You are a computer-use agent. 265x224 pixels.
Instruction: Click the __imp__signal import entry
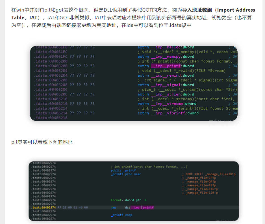coord(168,85)
